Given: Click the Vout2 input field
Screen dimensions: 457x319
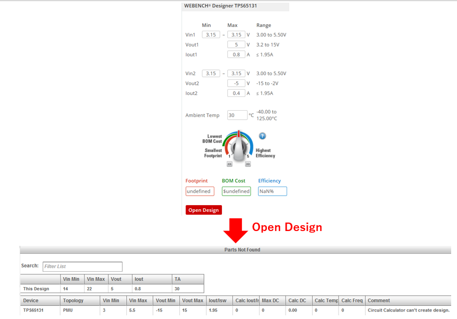Looking at the screenshot, I should [x=236, y=83].
